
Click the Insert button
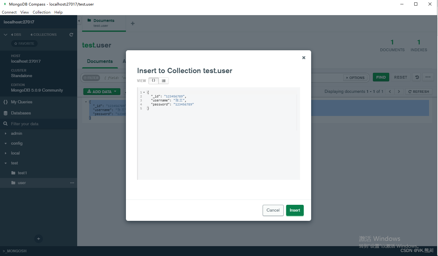point(295,210)
